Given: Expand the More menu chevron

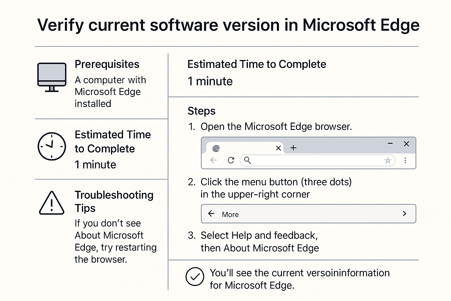Looking at the screenshot, I should [x=404, y=214].
